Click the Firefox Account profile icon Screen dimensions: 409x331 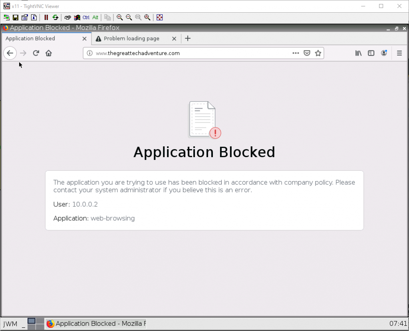pos(384,53)
